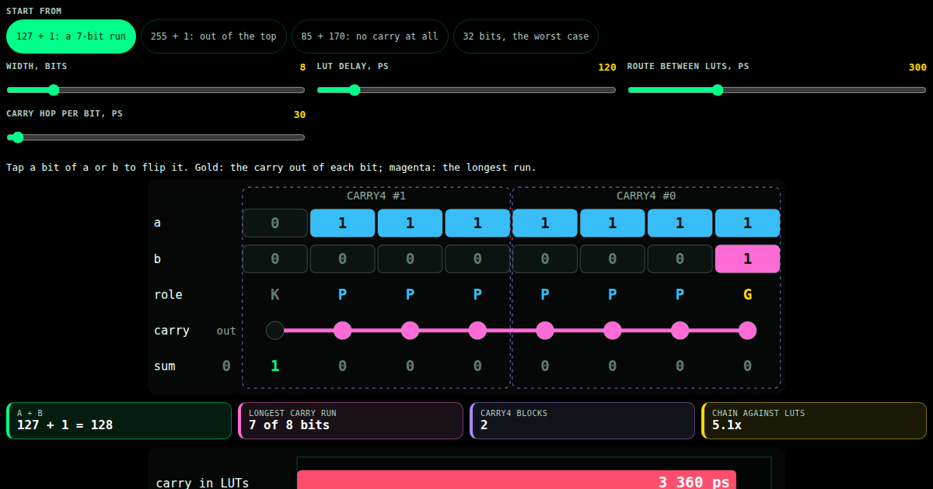Toggle bit 1 of operand b
933x489 pixels.
[x=680, y=258]
